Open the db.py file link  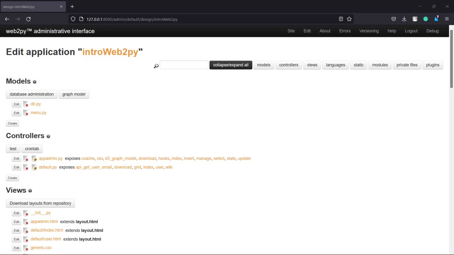(36, 104)
